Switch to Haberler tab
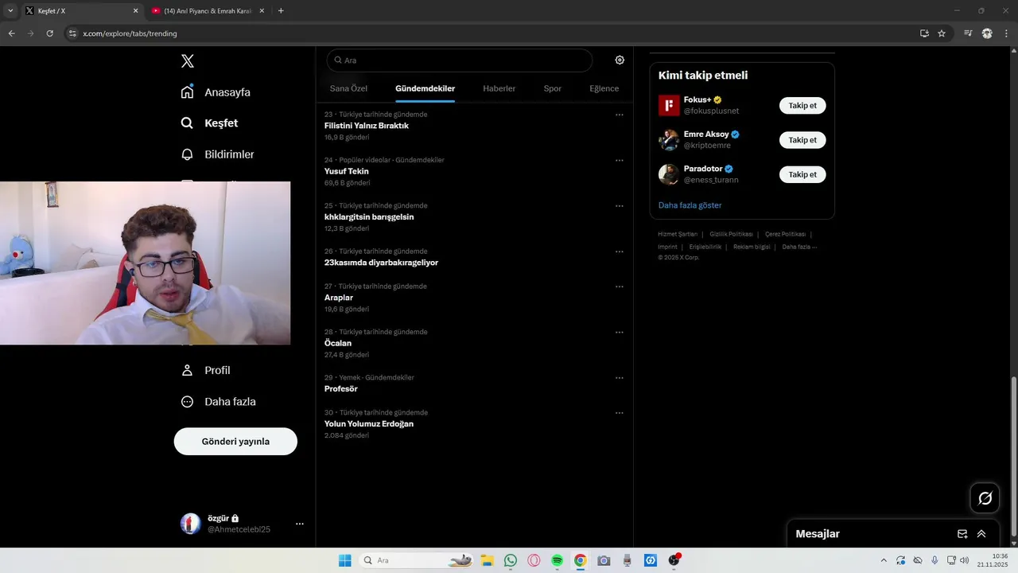 499,88
